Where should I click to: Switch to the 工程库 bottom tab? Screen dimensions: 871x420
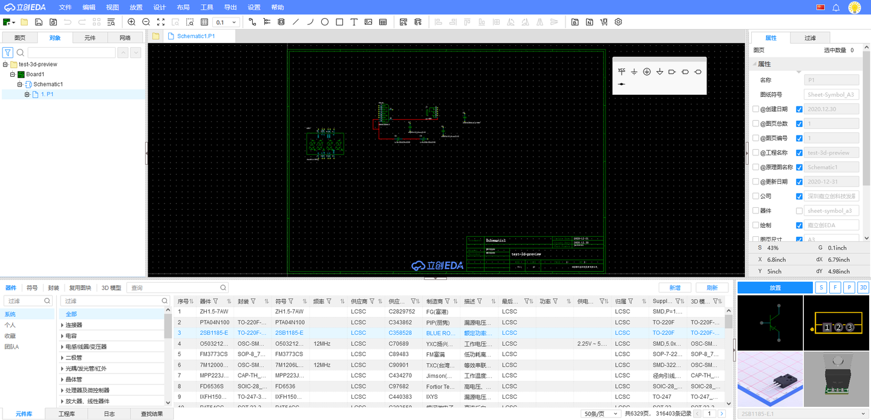coord(66,414)
